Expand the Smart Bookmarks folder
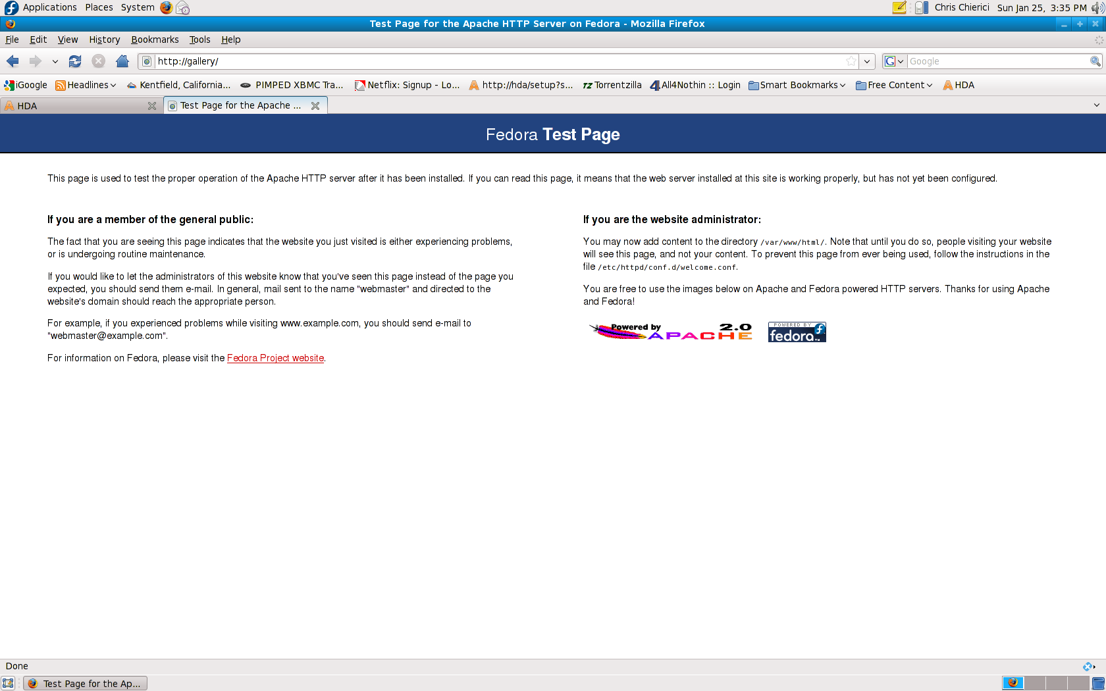 (797, 85)
